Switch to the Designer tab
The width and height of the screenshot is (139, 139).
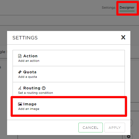coord(127,8)
